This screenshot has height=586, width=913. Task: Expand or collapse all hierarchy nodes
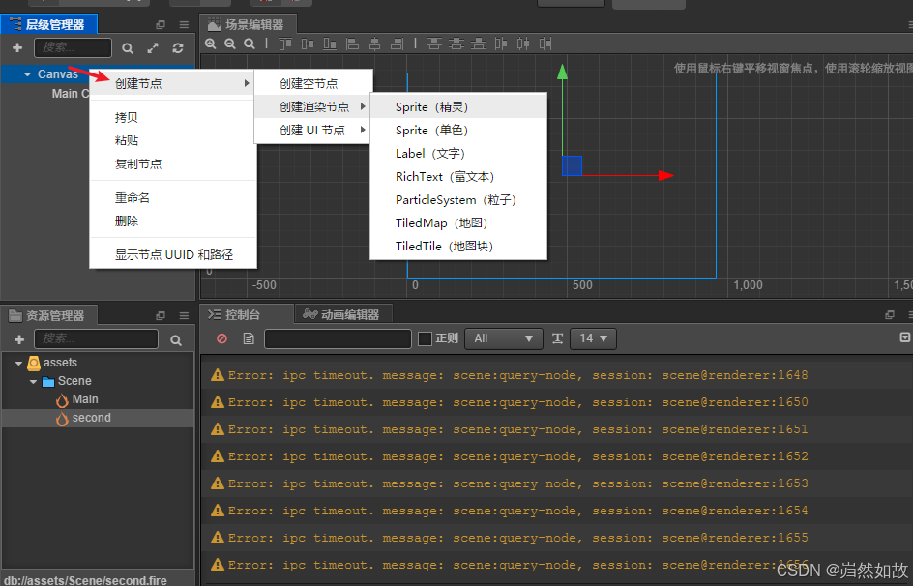(x=153, y=48)
